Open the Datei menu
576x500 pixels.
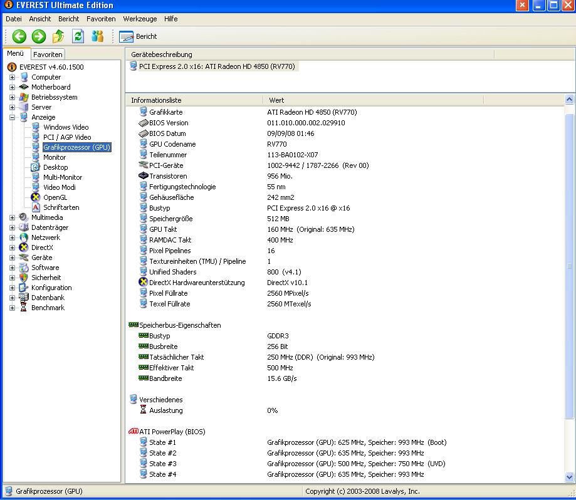click(14, 19)
